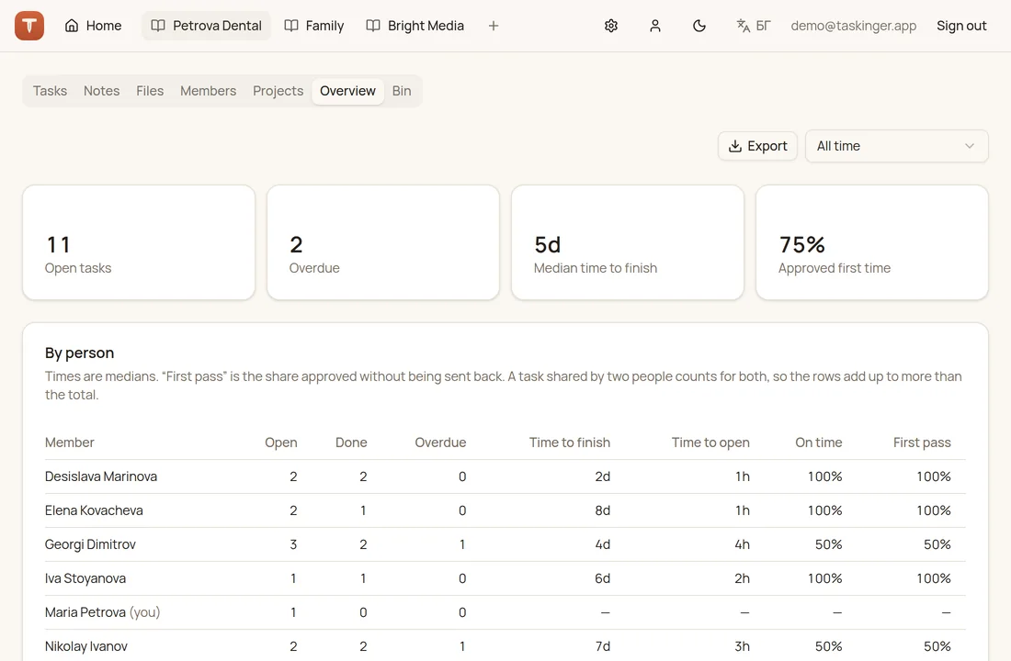This screenshot has height=661, width=1011.
Task: Switch to the Files tab
Action: tap(150, 91)
